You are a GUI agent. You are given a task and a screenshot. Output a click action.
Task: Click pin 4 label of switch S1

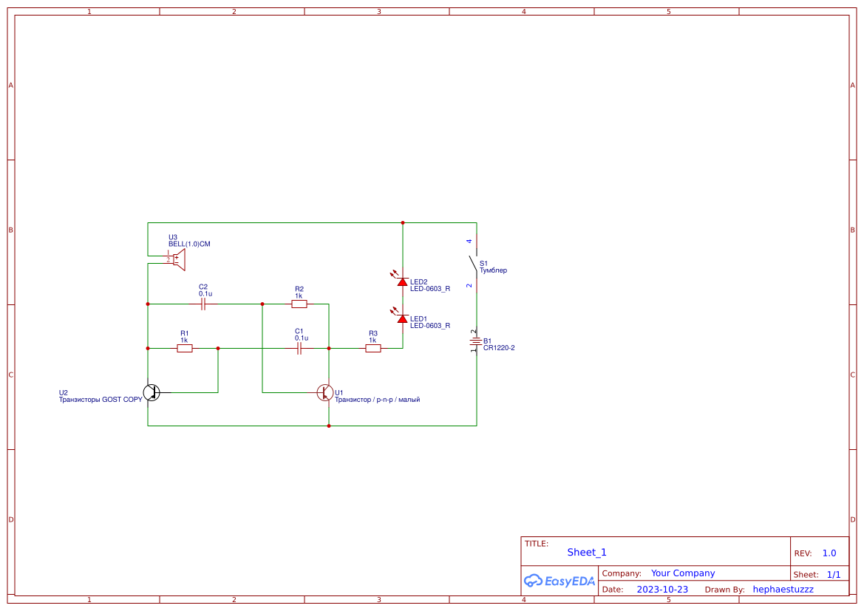pyautogui.click(x=469, y=240)
